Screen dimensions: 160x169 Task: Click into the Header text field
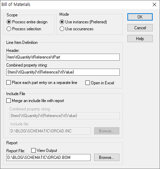(x=63, y=57)
